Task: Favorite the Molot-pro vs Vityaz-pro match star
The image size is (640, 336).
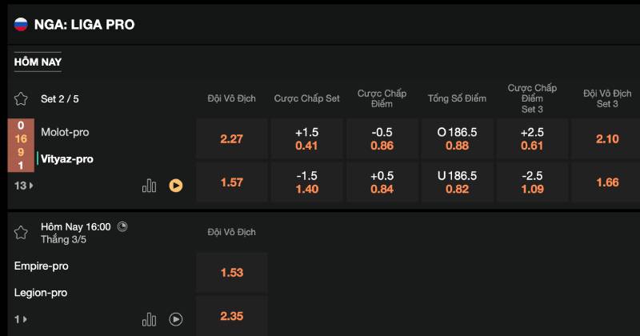Action: [x=21, y=99]
